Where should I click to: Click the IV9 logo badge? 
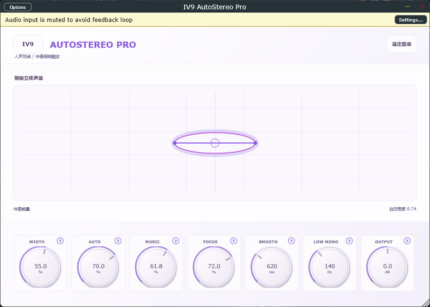click(x=28, y=44)
